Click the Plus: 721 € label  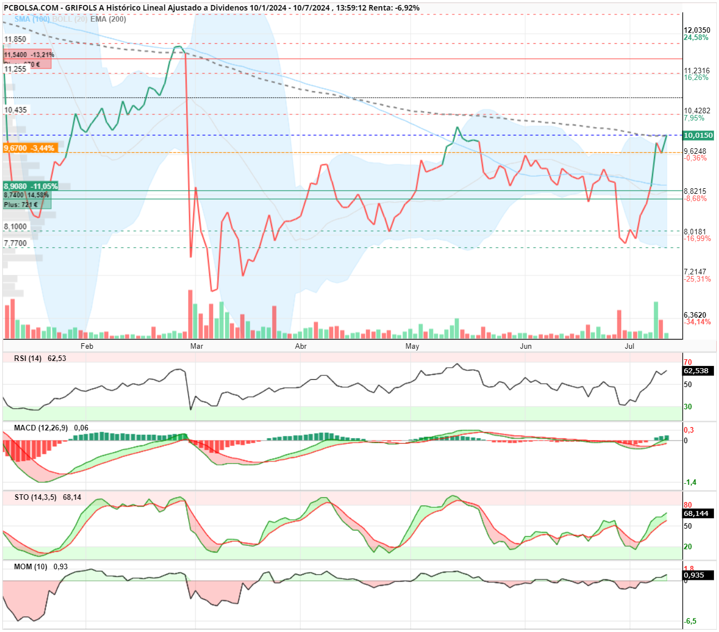click(x=21, y=205)
